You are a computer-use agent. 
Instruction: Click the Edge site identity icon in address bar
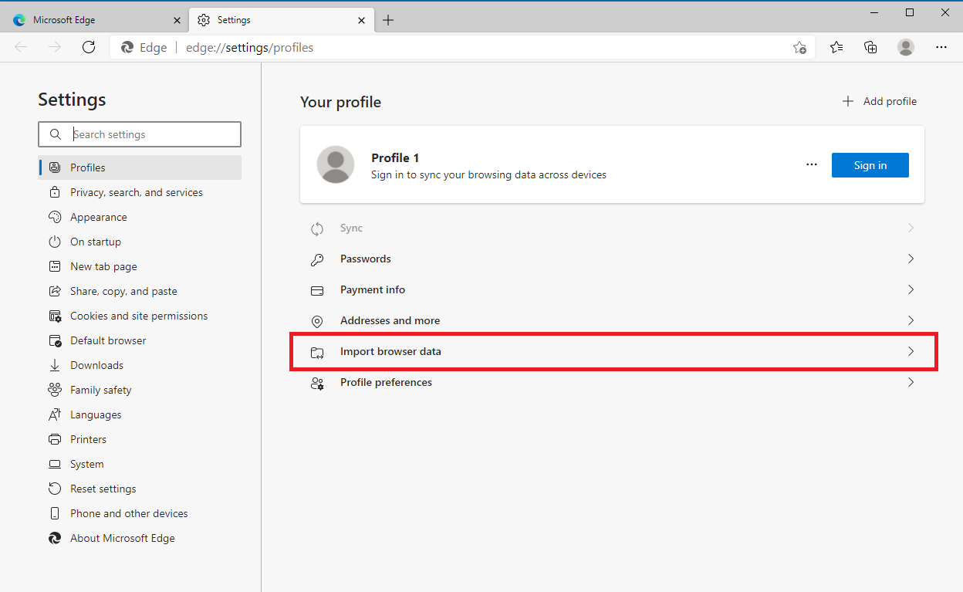click(127, 47)
